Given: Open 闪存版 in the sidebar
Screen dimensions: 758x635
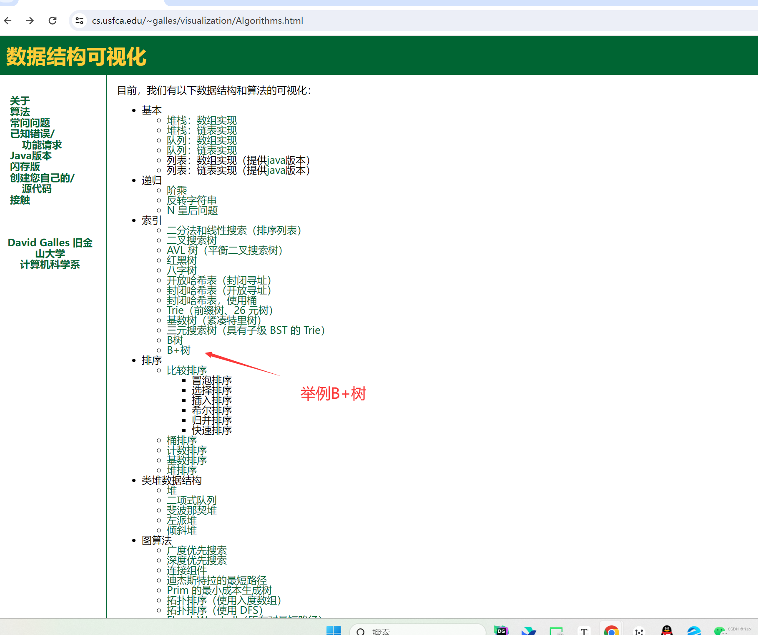Looking at the screenshot, I should coord(25,167).
